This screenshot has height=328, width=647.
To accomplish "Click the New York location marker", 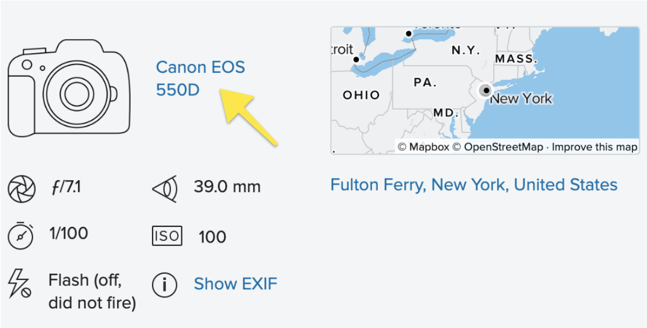I will point(485,90).
